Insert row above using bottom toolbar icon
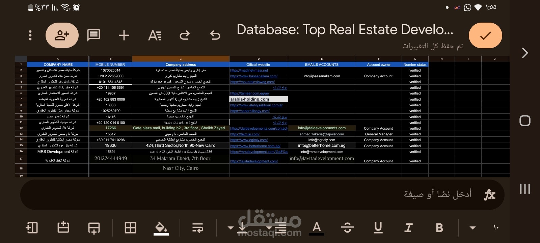 (x=63, y=227)
